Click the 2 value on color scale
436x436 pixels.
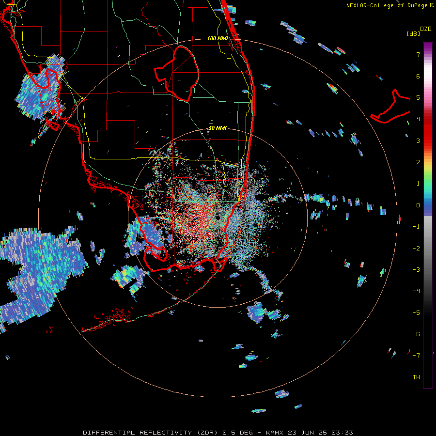(x=418, y=162)
